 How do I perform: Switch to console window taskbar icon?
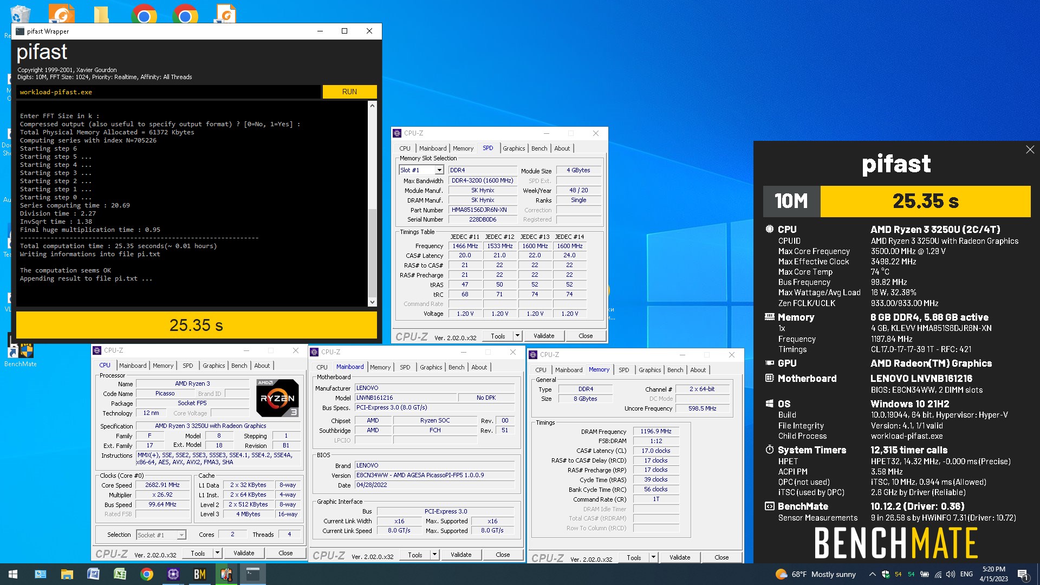[253, 574]
